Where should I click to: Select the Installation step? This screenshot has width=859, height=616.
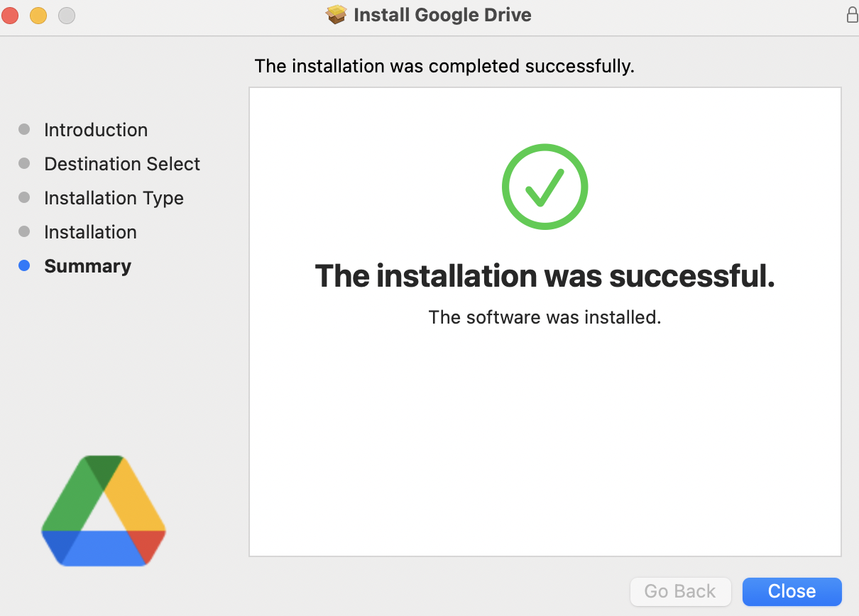(90, 232)
